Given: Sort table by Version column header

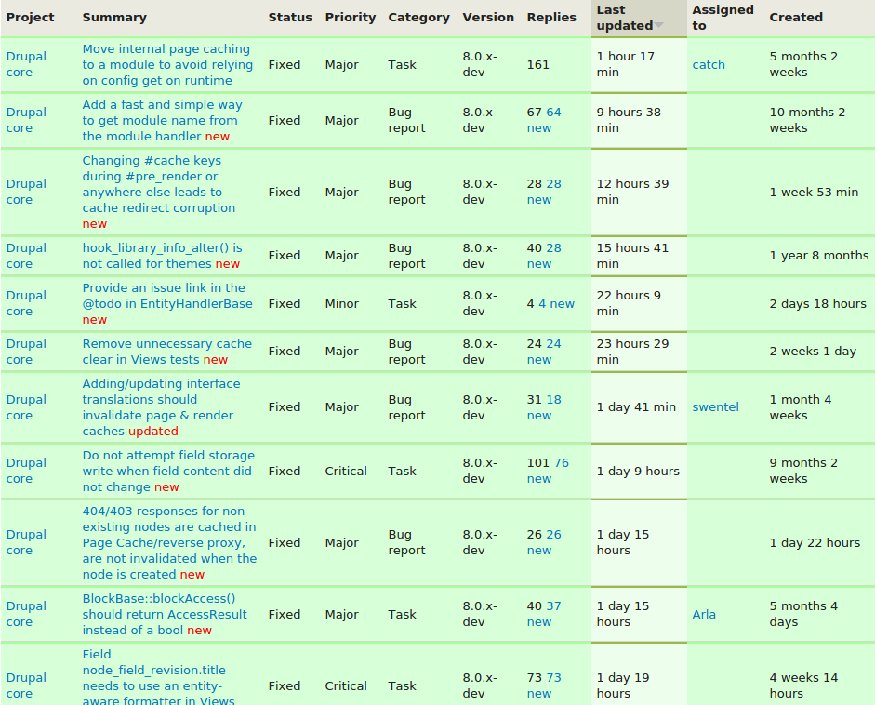Looking at the screenshot, I should point(488,18).
